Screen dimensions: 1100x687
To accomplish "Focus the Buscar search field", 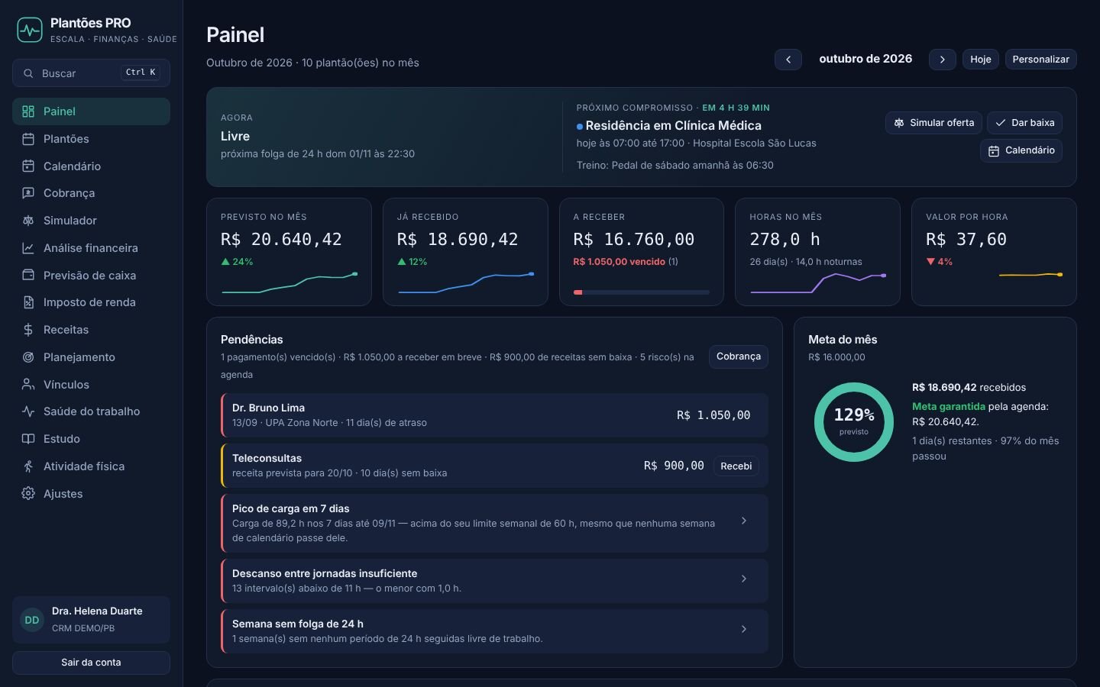I will click(91, 73).
